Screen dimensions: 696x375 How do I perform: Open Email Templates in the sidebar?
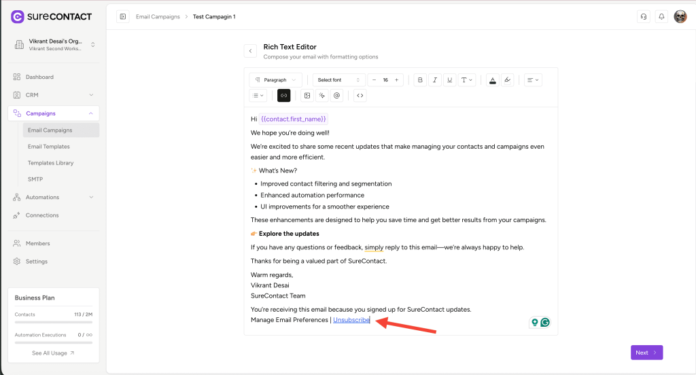tap(49, 147)
